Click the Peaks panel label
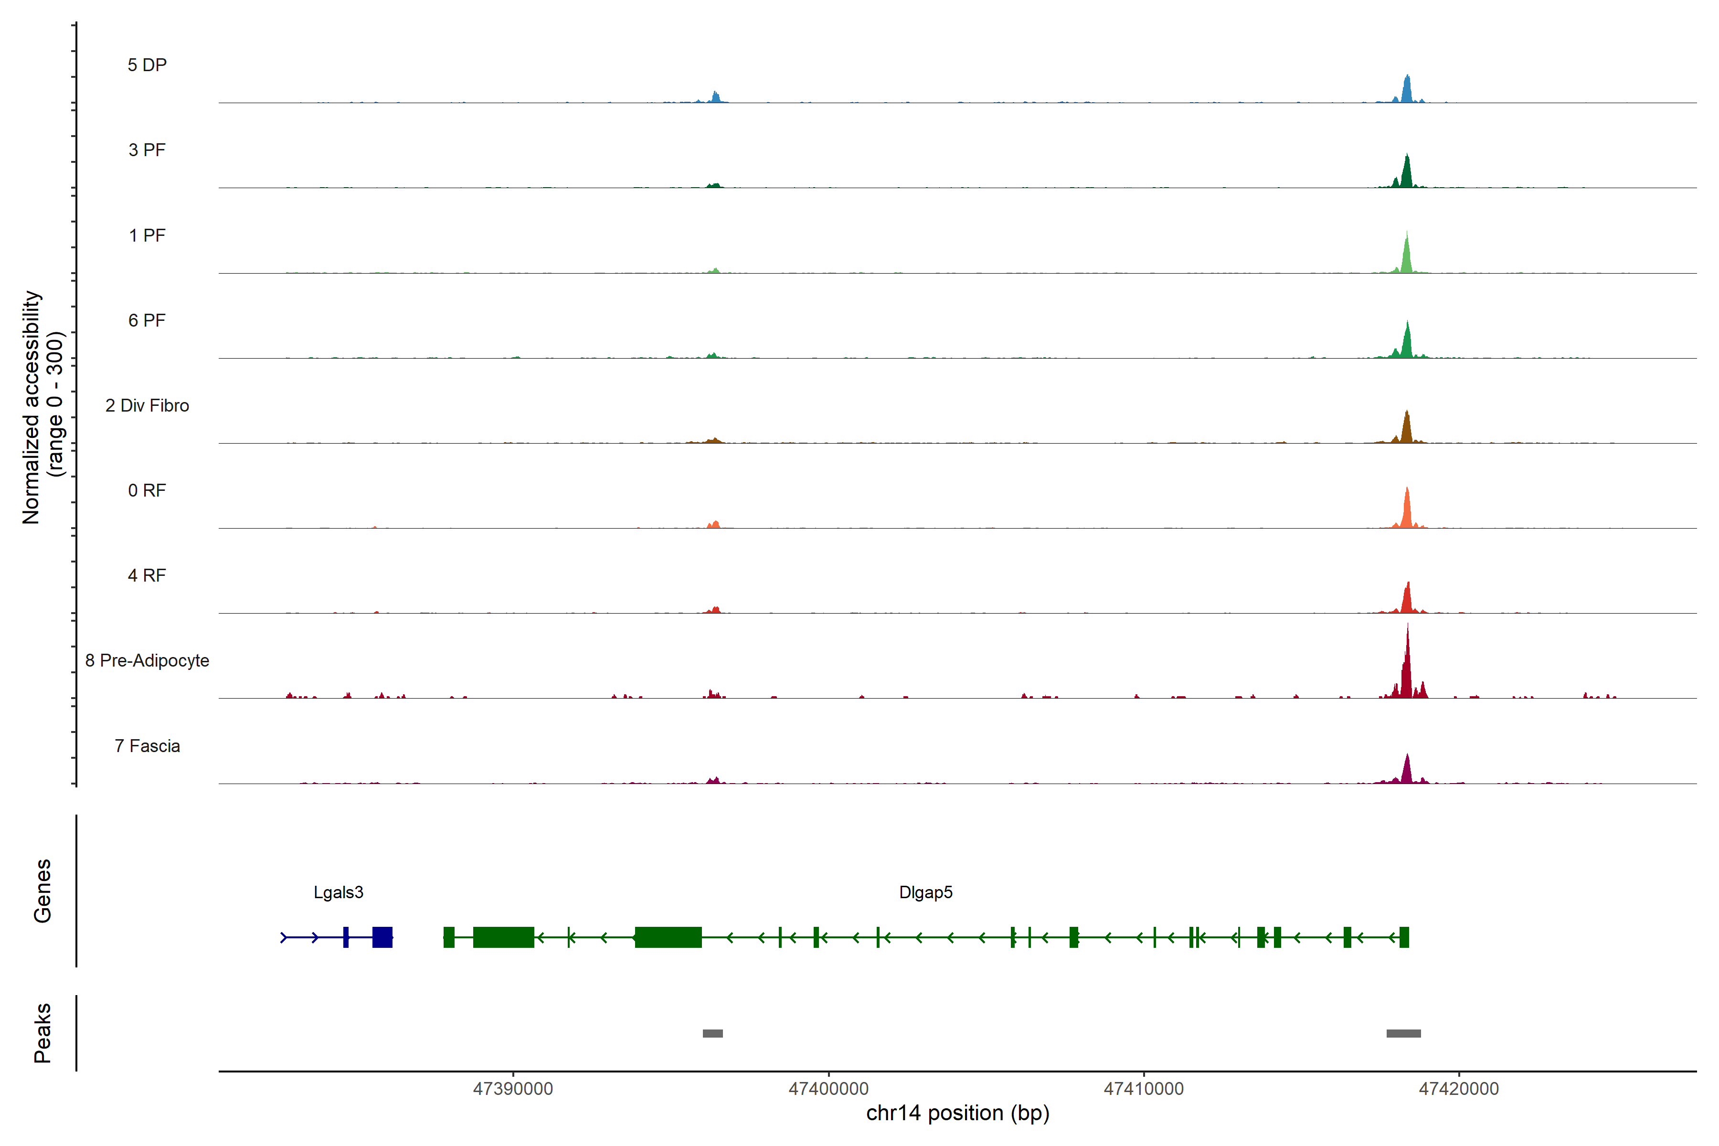 42,1033
